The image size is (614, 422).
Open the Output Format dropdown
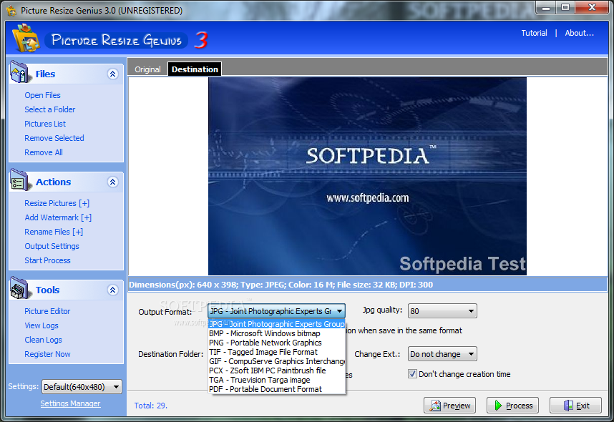(276, 311)
